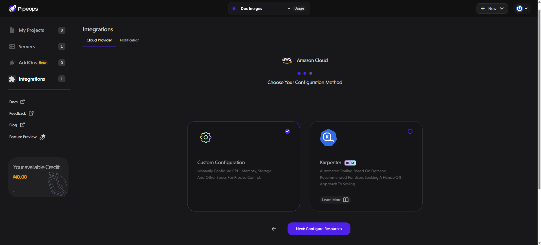This screenshot has width=541, height=245.
Task: Click the My Projects file icon
Action: tap(12, 30)
